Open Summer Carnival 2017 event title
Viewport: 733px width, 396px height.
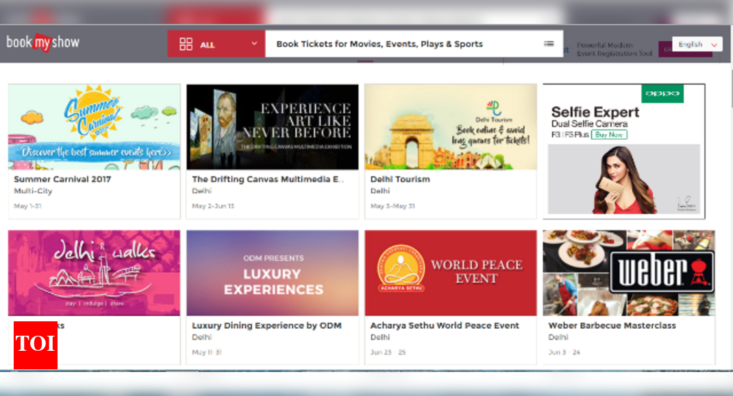pyautogui.click(x=62, y=180)
